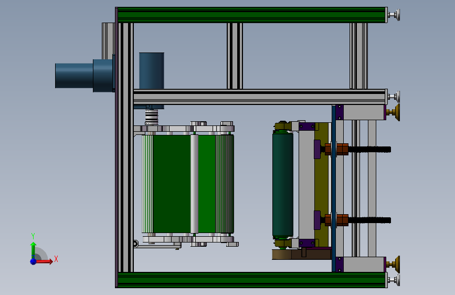
Task: Select the top green frame beam
Action: pos(251,15)
